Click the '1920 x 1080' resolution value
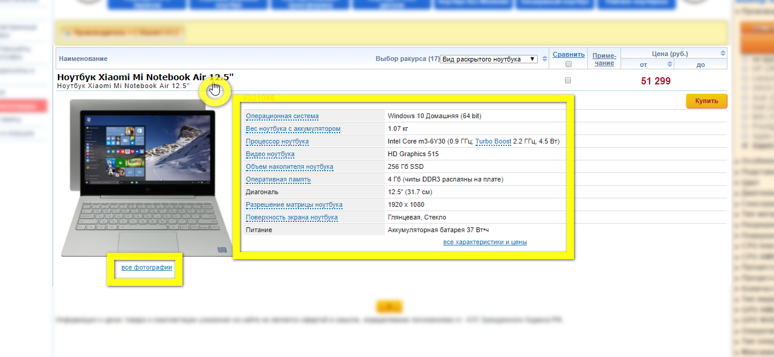Image resolution: width=774 pixels, height=357 pixels. pyautogui.click(x=406, y=204)
